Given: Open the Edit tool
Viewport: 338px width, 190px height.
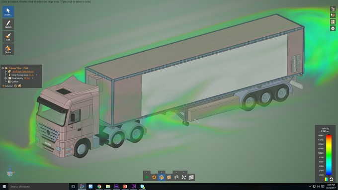Looking at the screenshot, I should [x=8, y=37].
